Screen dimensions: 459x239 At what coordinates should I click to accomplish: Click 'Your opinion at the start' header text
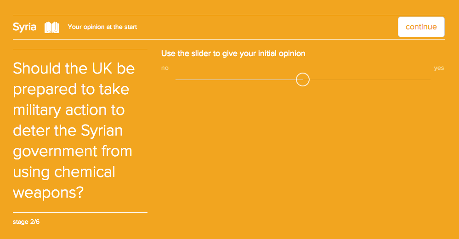[x=102, y=27]
